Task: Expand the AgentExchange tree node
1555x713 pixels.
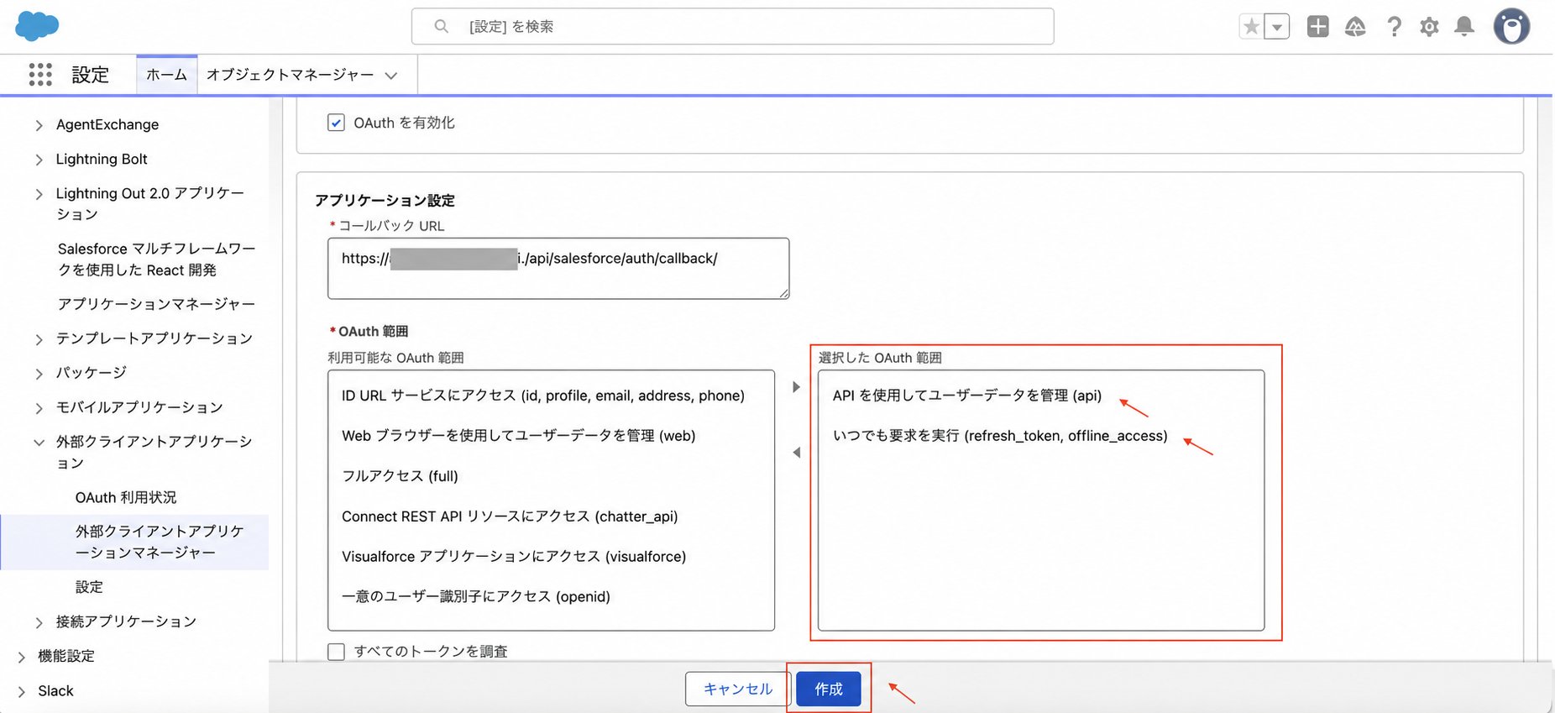Action: [39, 125]
